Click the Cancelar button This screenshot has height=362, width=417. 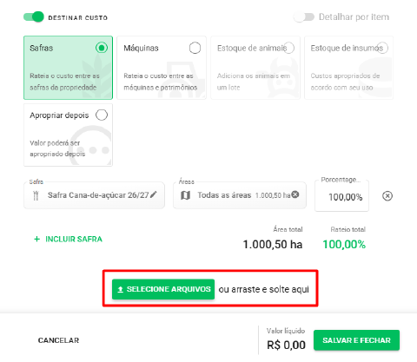pyautogui.click(x=58, y=340)
